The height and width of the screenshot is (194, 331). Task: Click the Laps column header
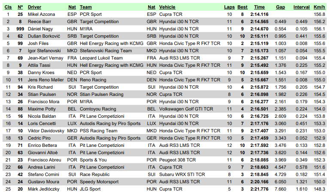229,7
